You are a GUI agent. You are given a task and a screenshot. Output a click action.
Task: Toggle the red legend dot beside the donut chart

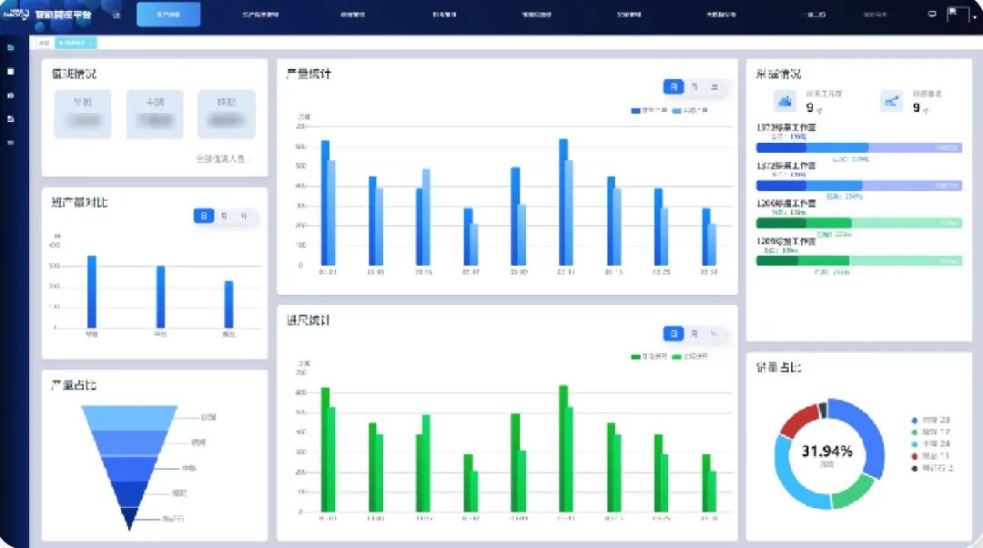pyautogui.click(x=915, y=456)
